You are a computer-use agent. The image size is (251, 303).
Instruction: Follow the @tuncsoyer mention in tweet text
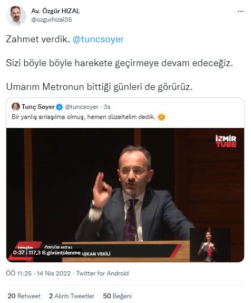tap(98, 39)
